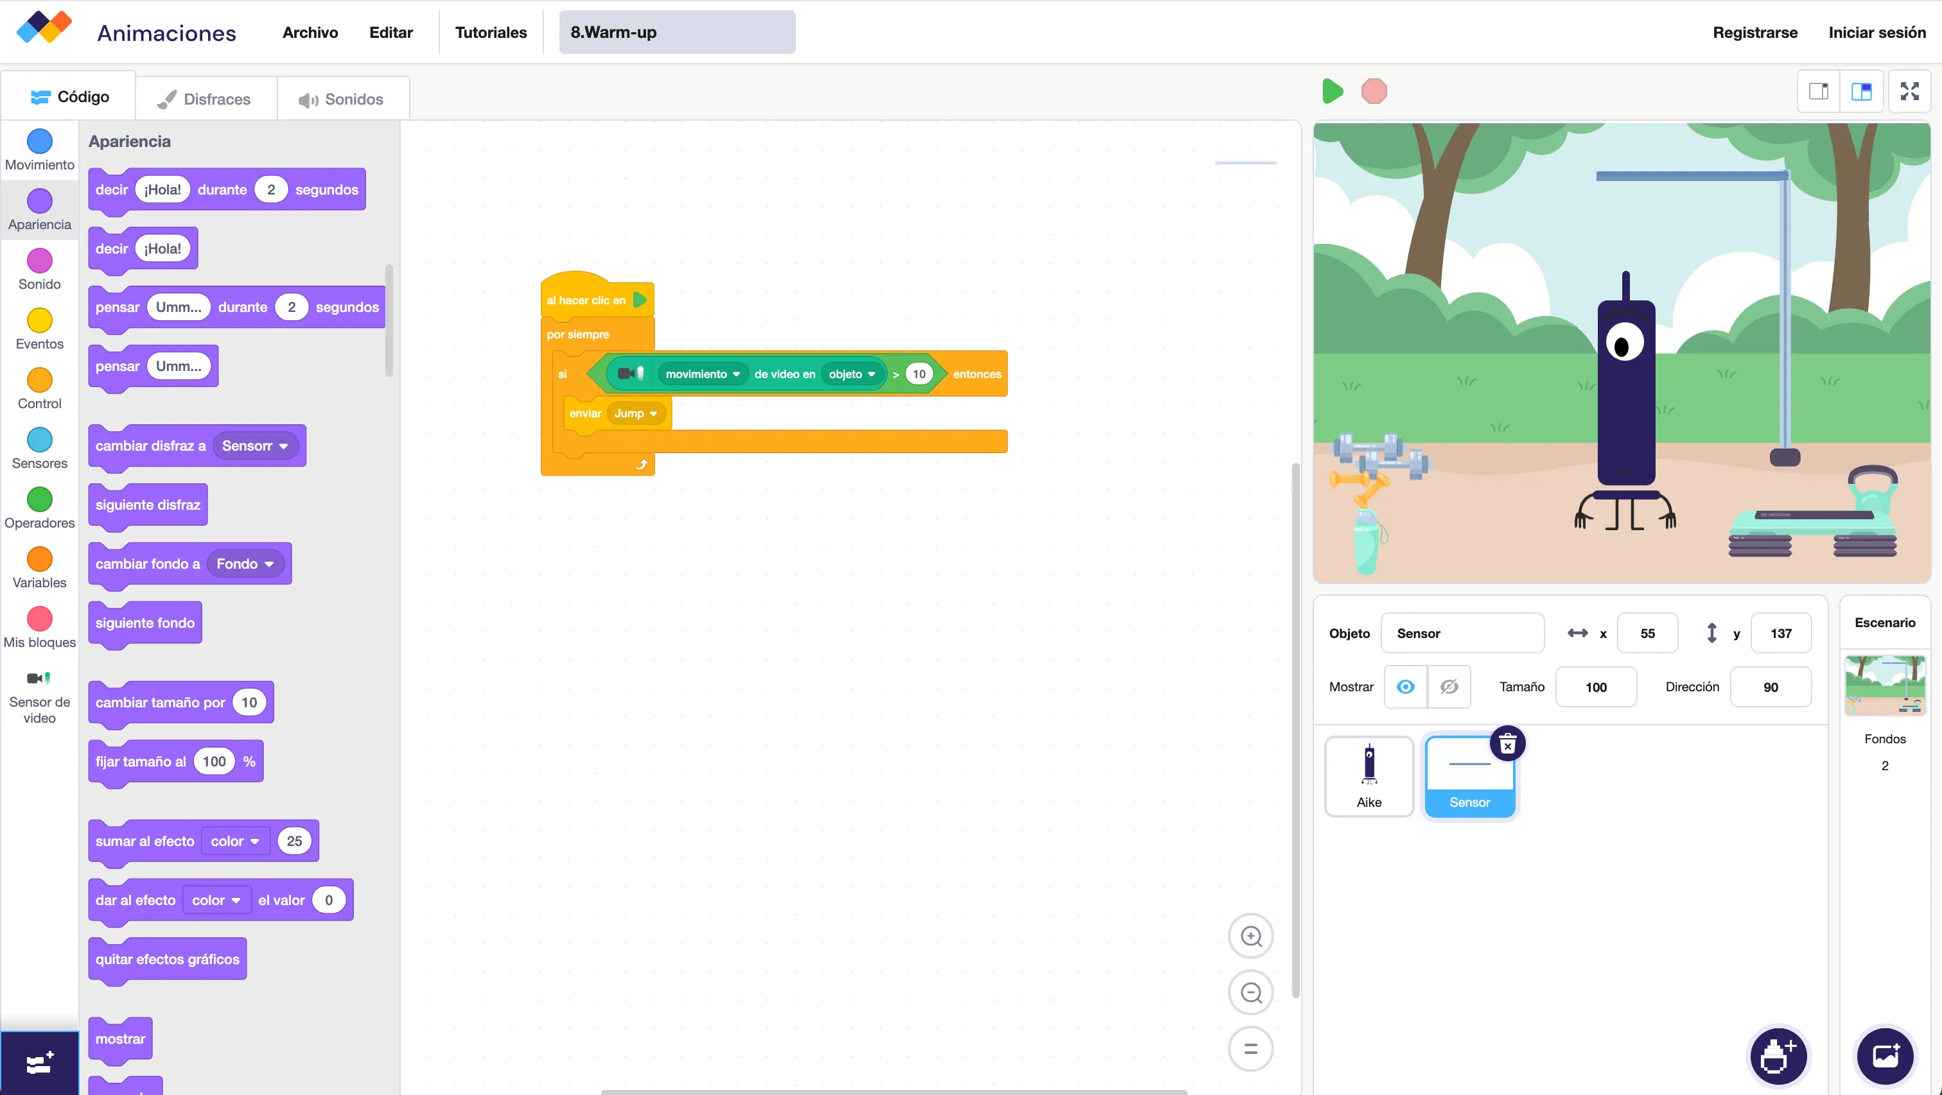This screenshot has width=1942, height=1095.
Task: Select the Aike sprite thumbnail
Action: 1369,775
